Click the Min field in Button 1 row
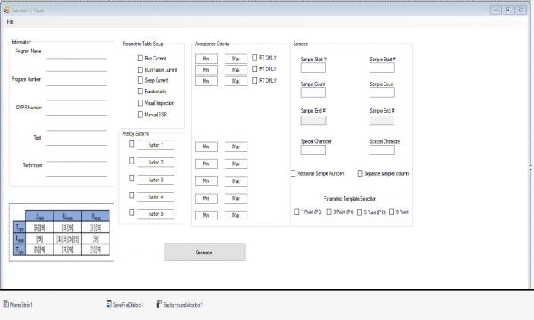534x320 pixels. point(206,147)
